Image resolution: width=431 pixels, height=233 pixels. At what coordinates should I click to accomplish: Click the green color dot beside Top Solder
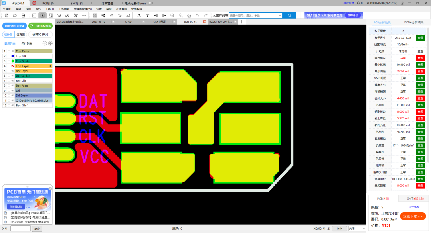tap(13, 61)
